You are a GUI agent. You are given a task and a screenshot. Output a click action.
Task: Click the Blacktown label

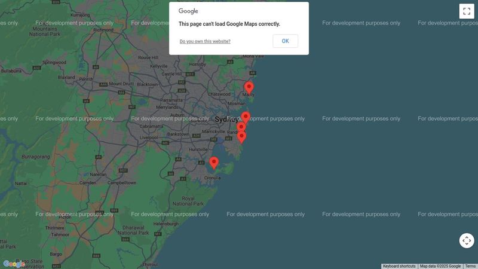(148, 84)
